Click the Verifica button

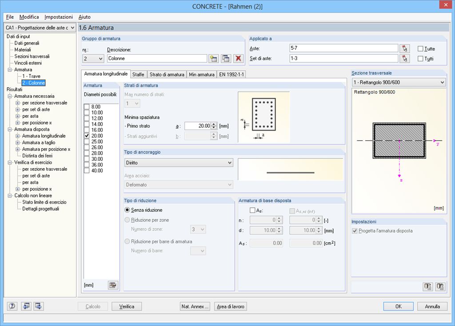127,306
